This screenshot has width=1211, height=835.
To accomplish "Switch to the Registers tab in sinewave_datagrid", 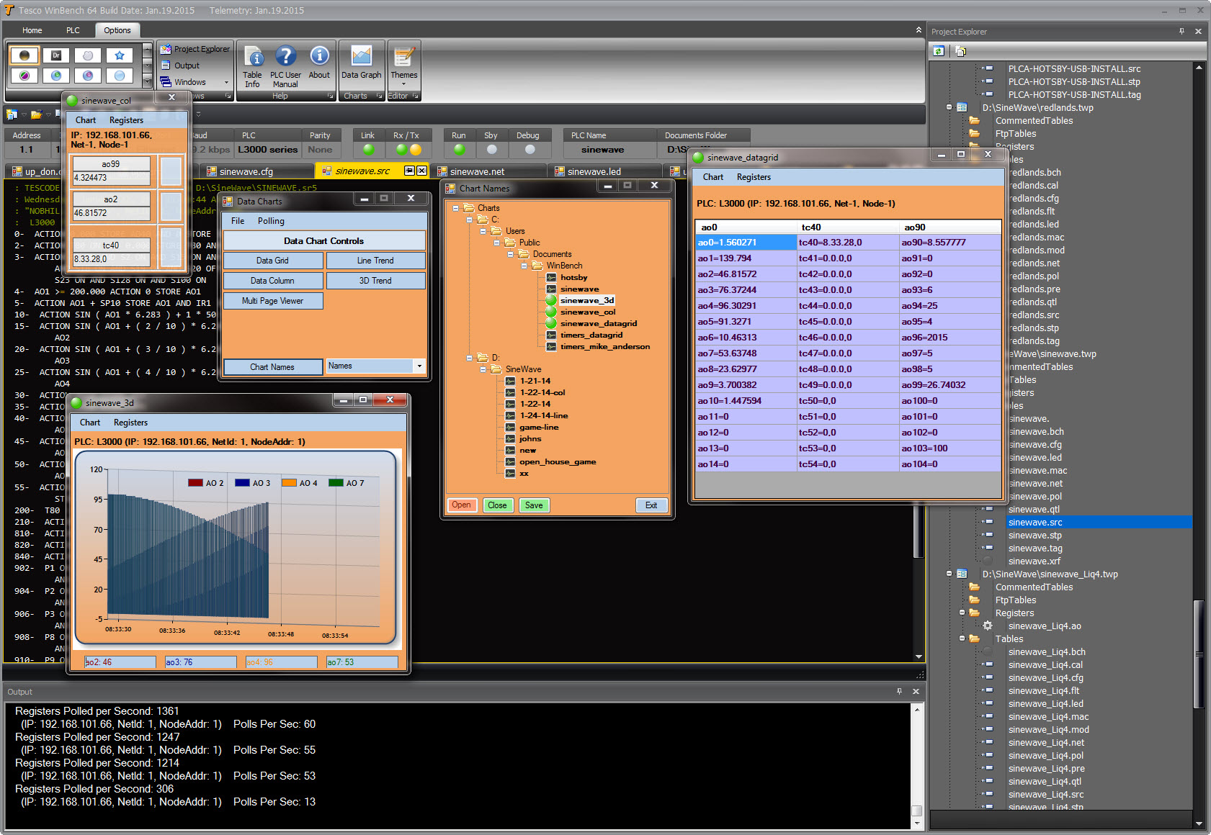I will [754, 176].
